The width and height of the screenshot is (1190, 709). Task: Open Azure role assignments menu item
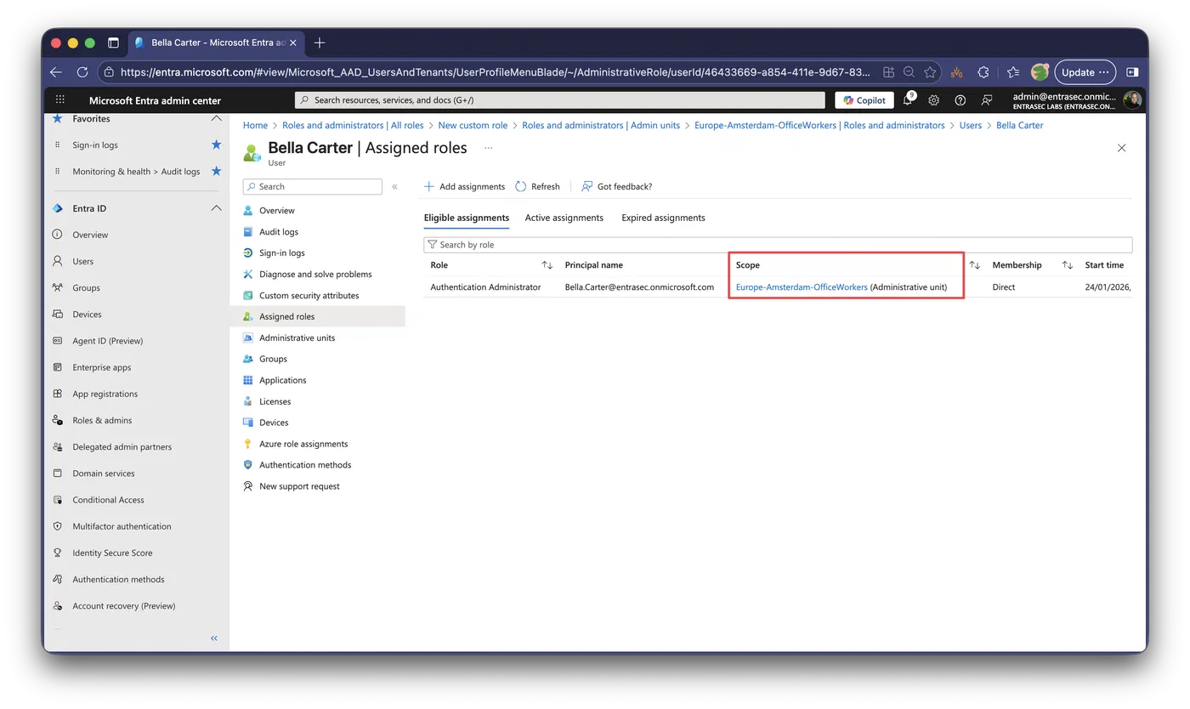tap(303, 444)
